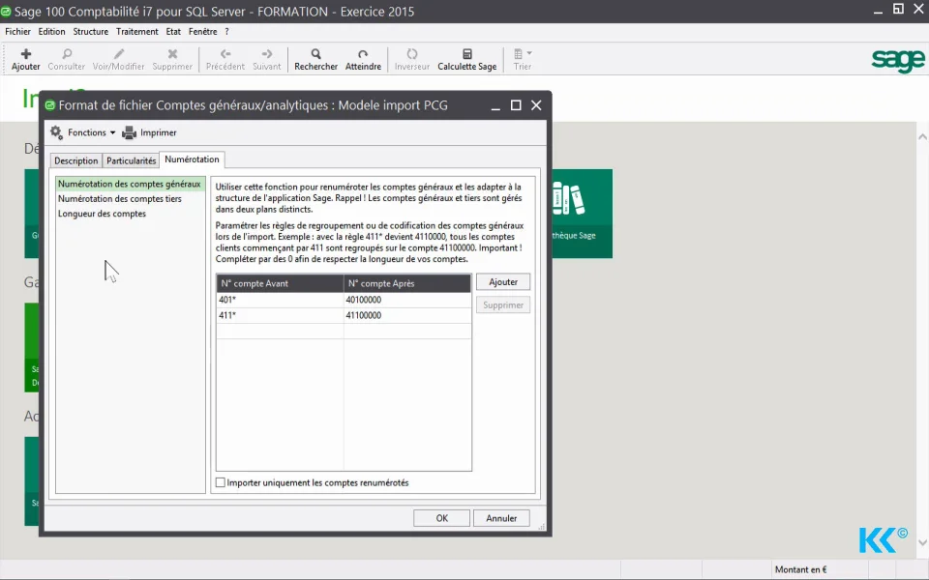Restore down the Sage 100 main window

pos(898,9)
